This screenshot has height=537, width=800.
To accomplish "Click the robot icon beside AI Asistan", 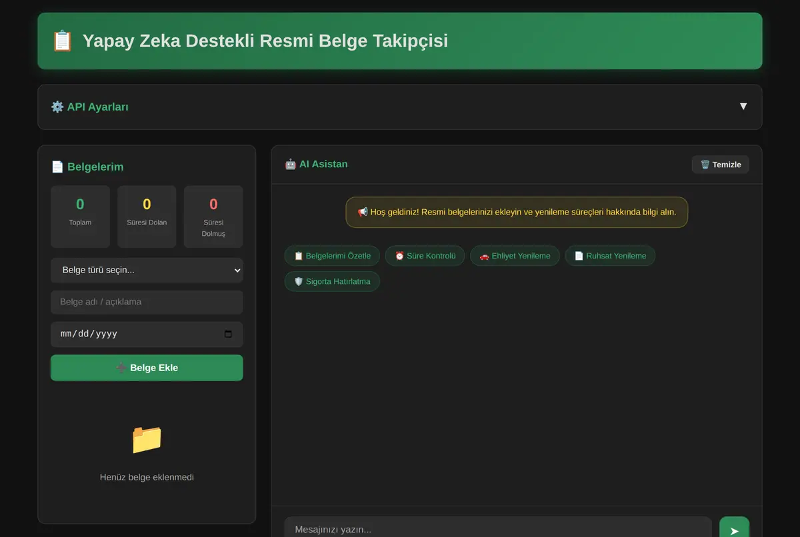I will (x=290, y=164).
